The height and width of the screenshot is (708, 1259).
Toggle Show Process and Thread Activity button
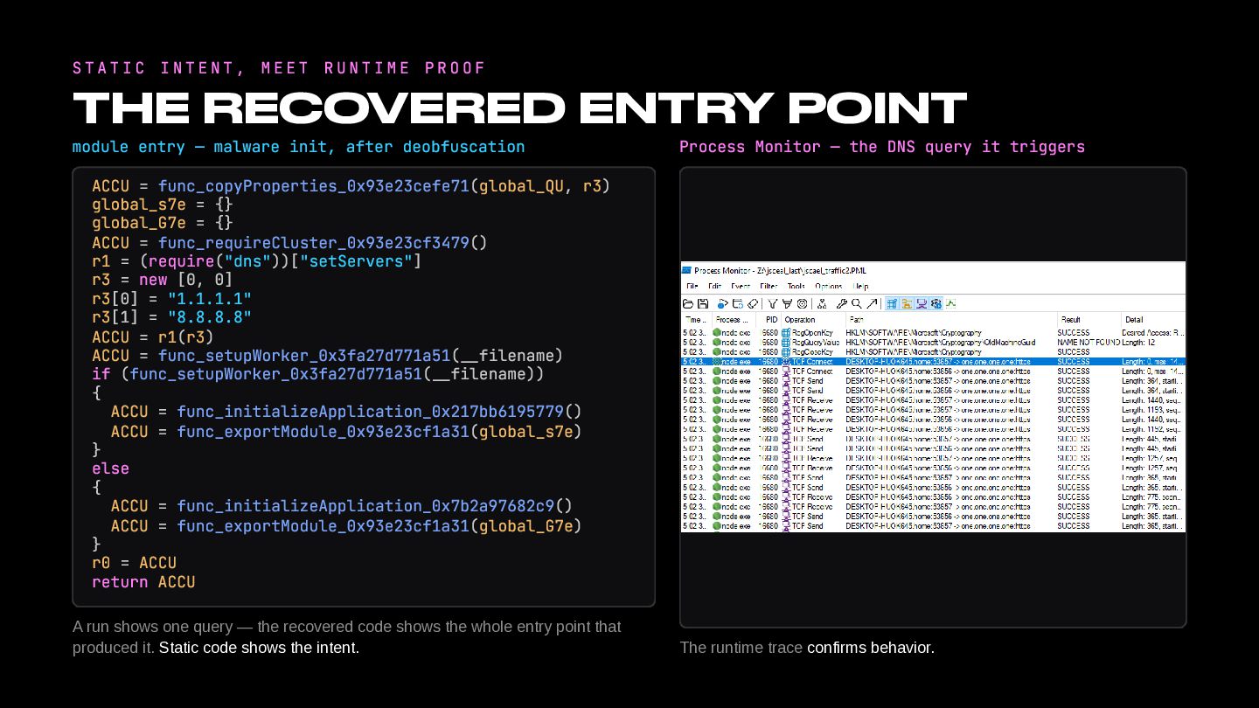click(936, 303)
